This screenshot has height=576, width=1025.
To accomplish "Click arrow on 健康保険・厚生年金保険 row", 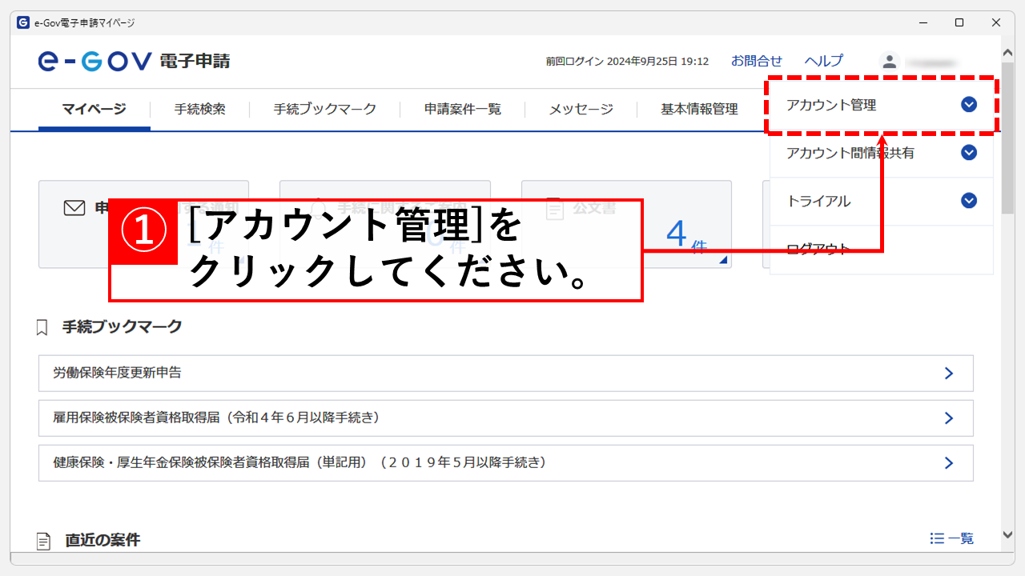I will (949, 462).
